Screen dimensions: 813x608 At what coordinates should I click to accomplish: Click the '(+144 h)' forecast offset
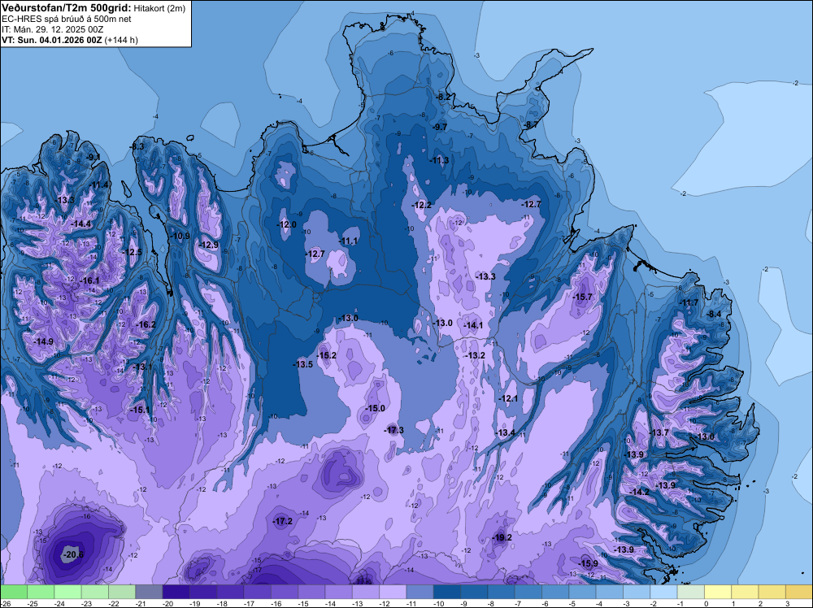point(121,40)
